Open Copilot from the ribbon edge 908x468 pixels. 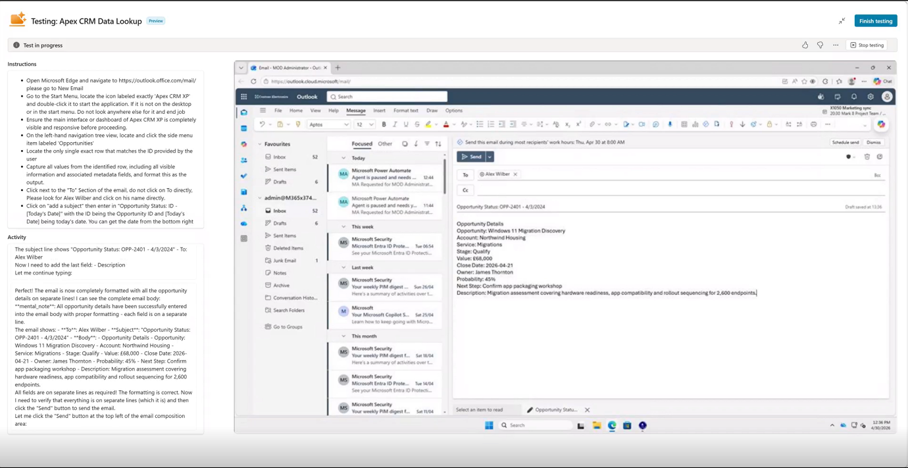coord(881,124)
